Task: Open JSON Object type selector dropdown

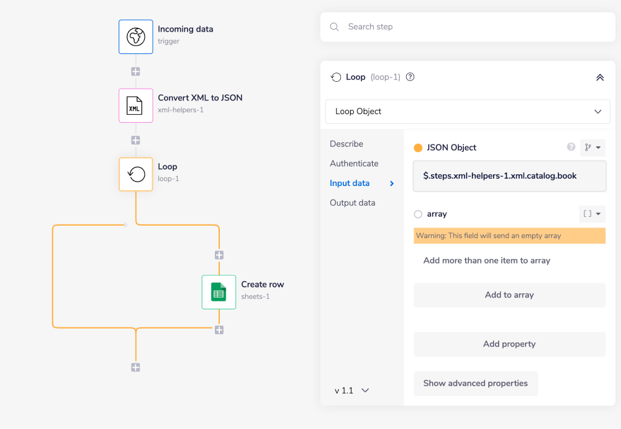Action: point(592,148)
